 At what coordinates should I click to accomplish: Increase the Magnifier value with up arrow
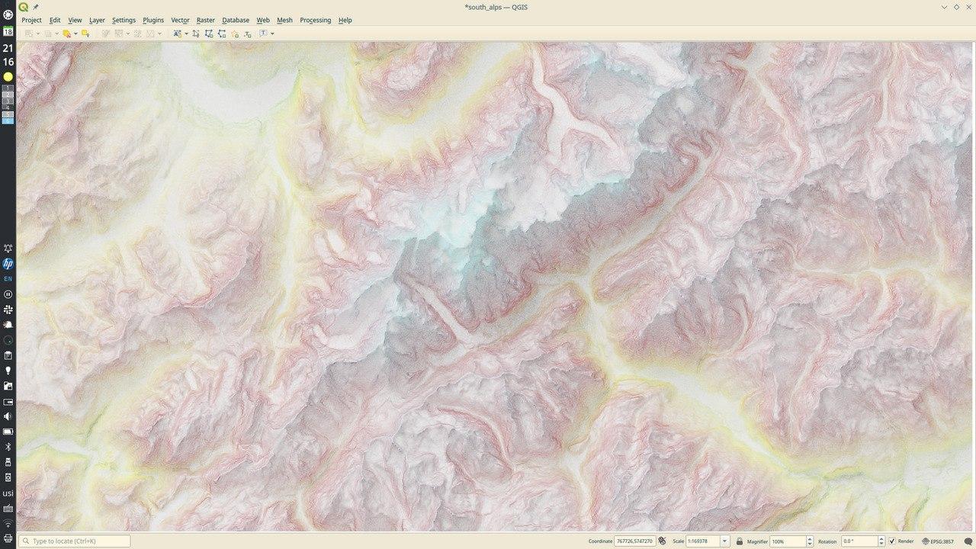coord(810,539)
